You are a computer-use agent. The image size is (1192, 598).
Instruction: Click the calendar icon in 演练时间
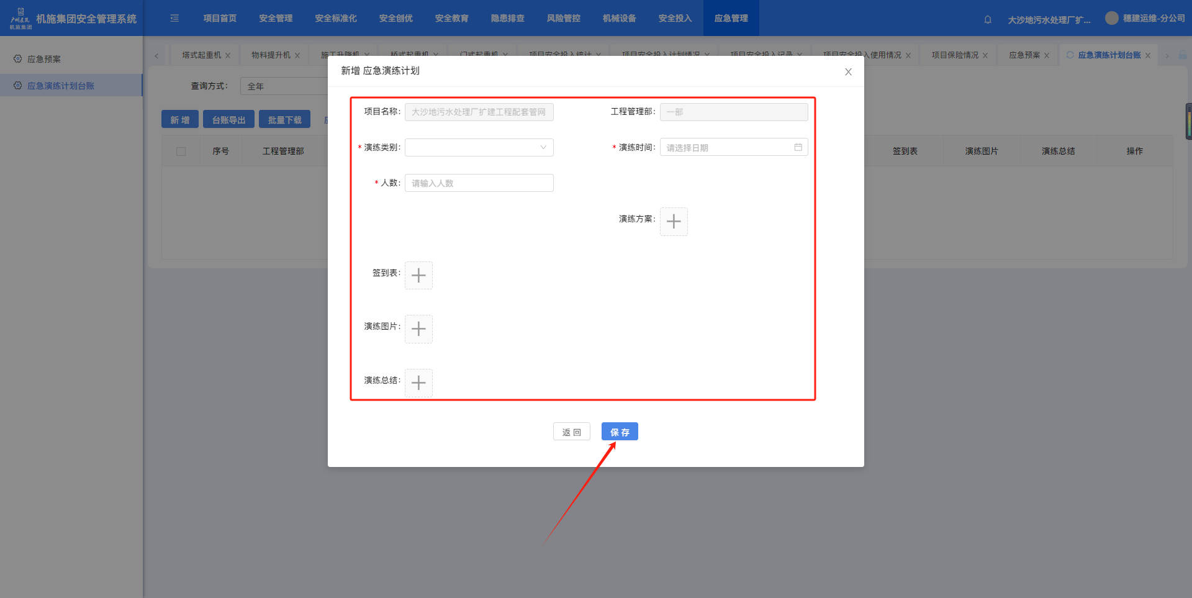798,147
